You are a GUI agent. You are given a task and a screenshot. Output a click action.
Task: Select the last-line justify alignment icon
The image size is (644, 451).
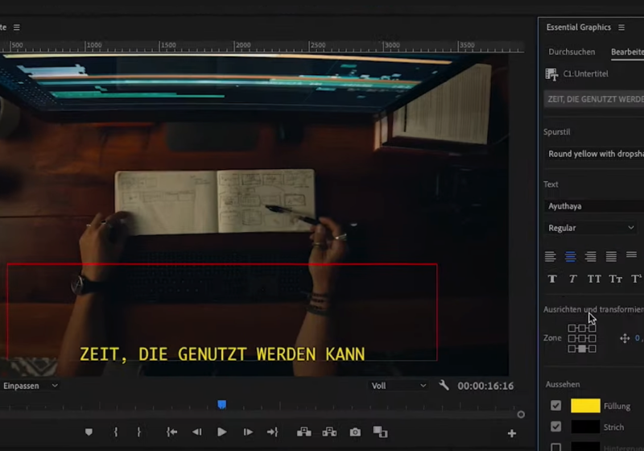coord(631,255)
